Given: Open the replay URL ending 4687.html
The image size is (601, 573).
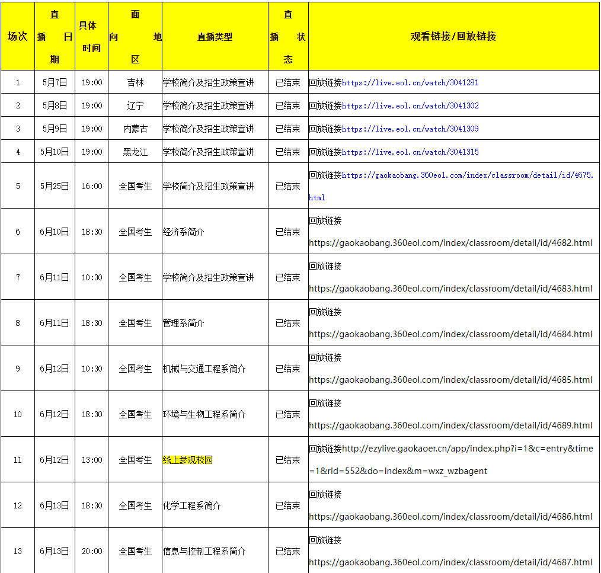Looking at the screenshot, I should point(450,562).
